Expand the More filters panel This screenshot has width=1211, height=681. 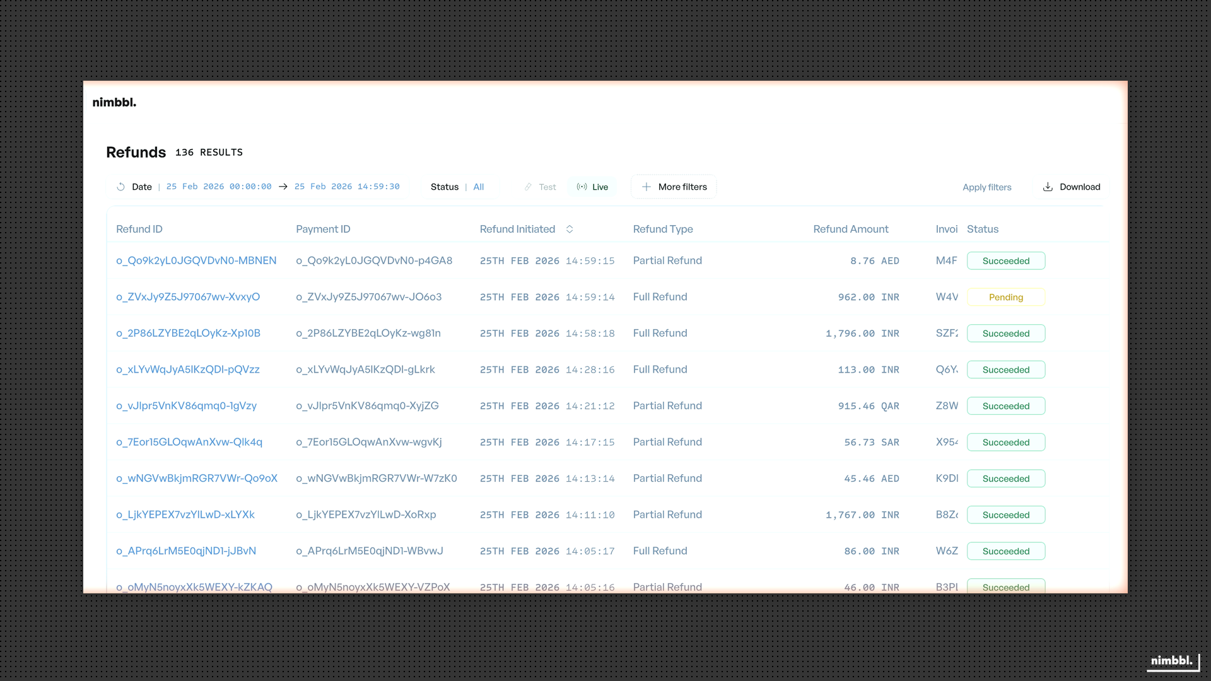pos(674,187)
